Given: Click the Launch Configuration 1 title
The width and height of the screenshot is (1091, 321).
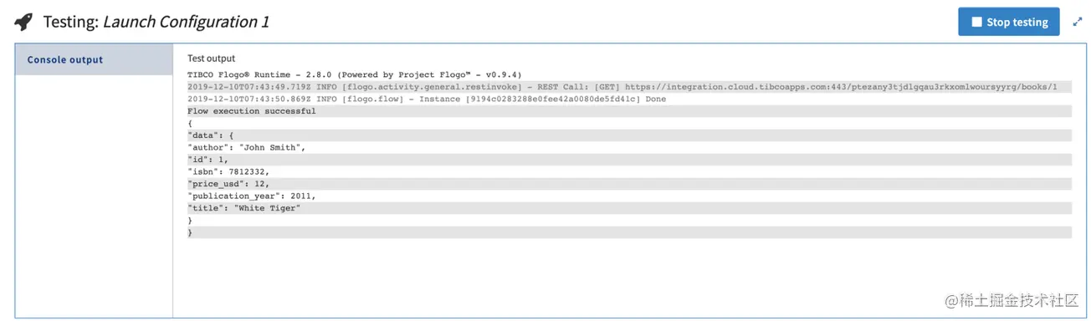Looking at the screenshot, I should coord(186,22).
